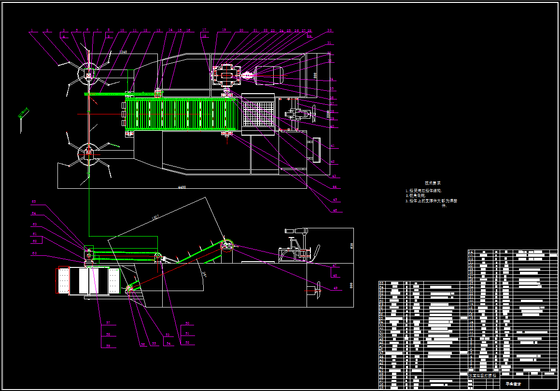Select callout label 53 below the side view
560x391 pixels.
coord(168,335)
